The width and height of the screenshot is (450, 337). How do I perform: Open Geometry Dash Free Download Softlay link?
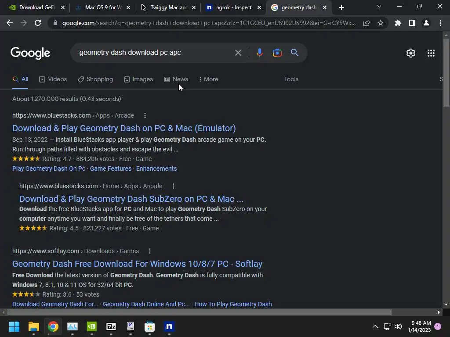click(137, 264)
